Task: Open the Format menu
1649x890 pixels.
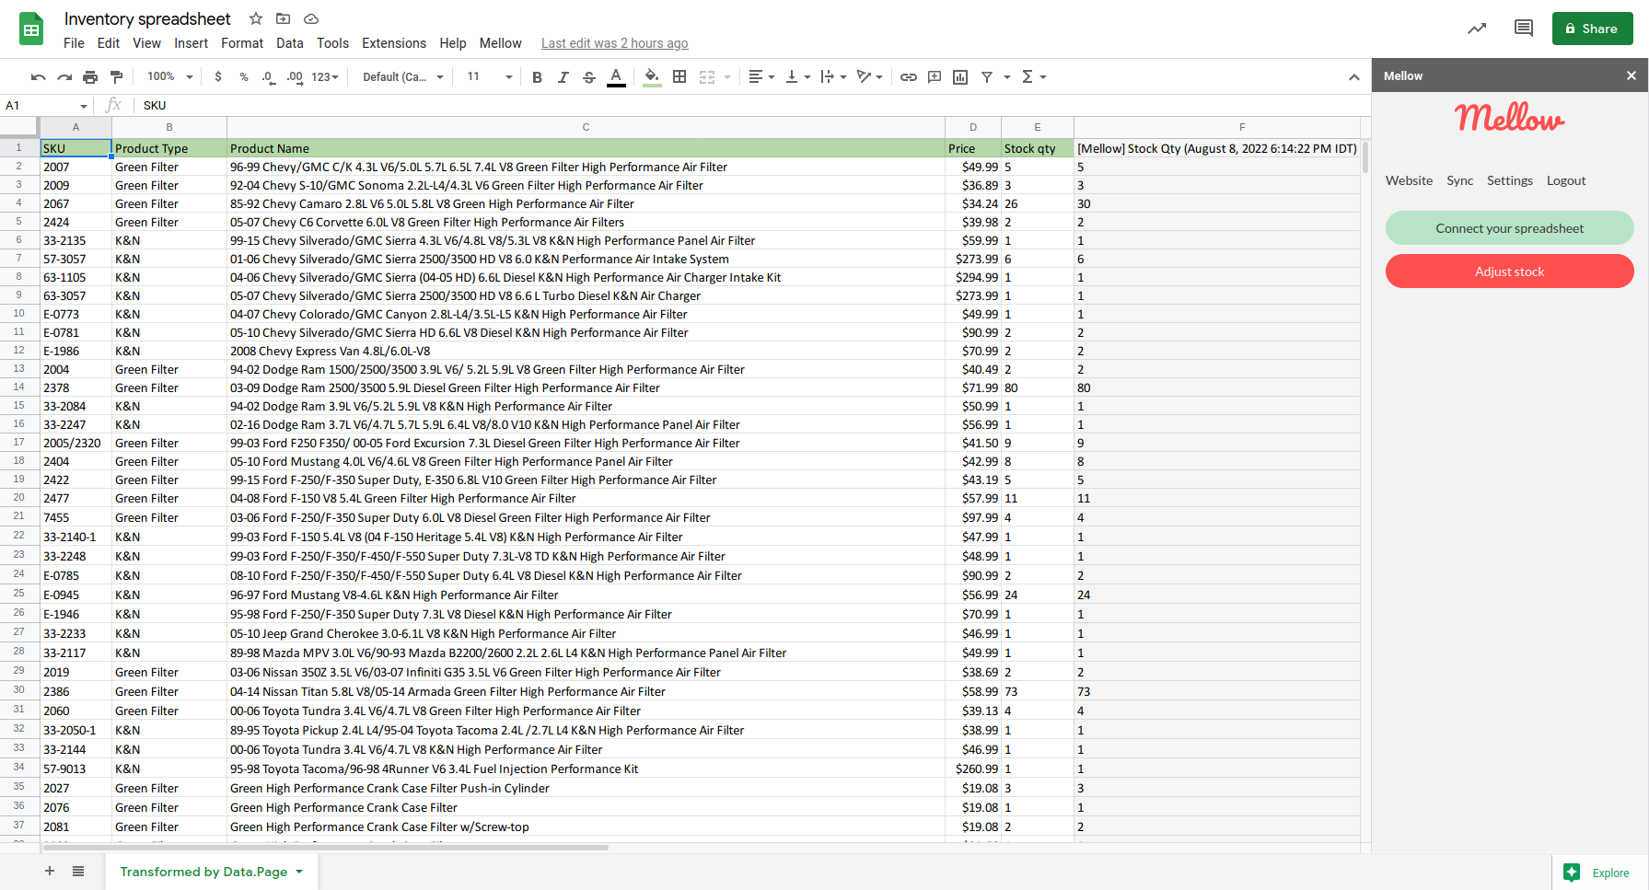Action: pyautogui.click(x=242, y=43)
